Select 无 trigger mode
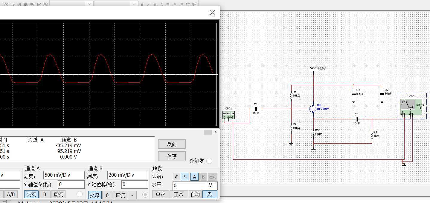Screen dimensions: 430x203 [210, 194]
